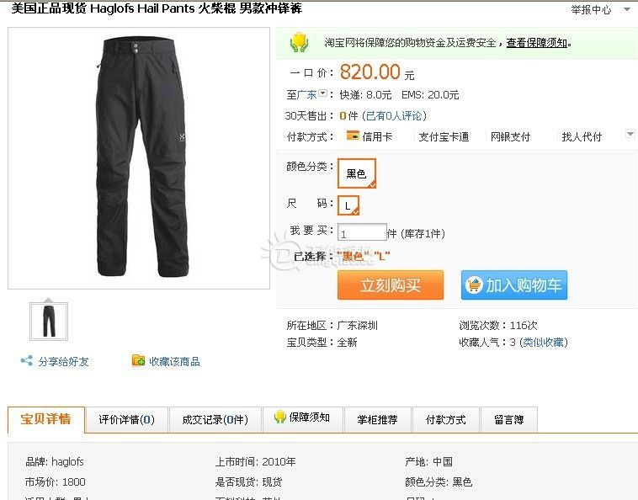Open the 类似收藏 link
This screenshot has width=638, height=500.
point(543,342)
